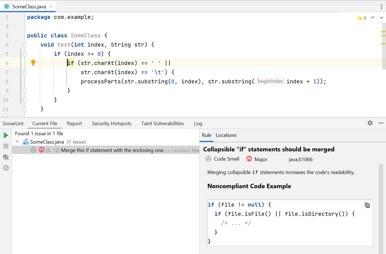Click the gray stop analysis square

coord(6,146)
